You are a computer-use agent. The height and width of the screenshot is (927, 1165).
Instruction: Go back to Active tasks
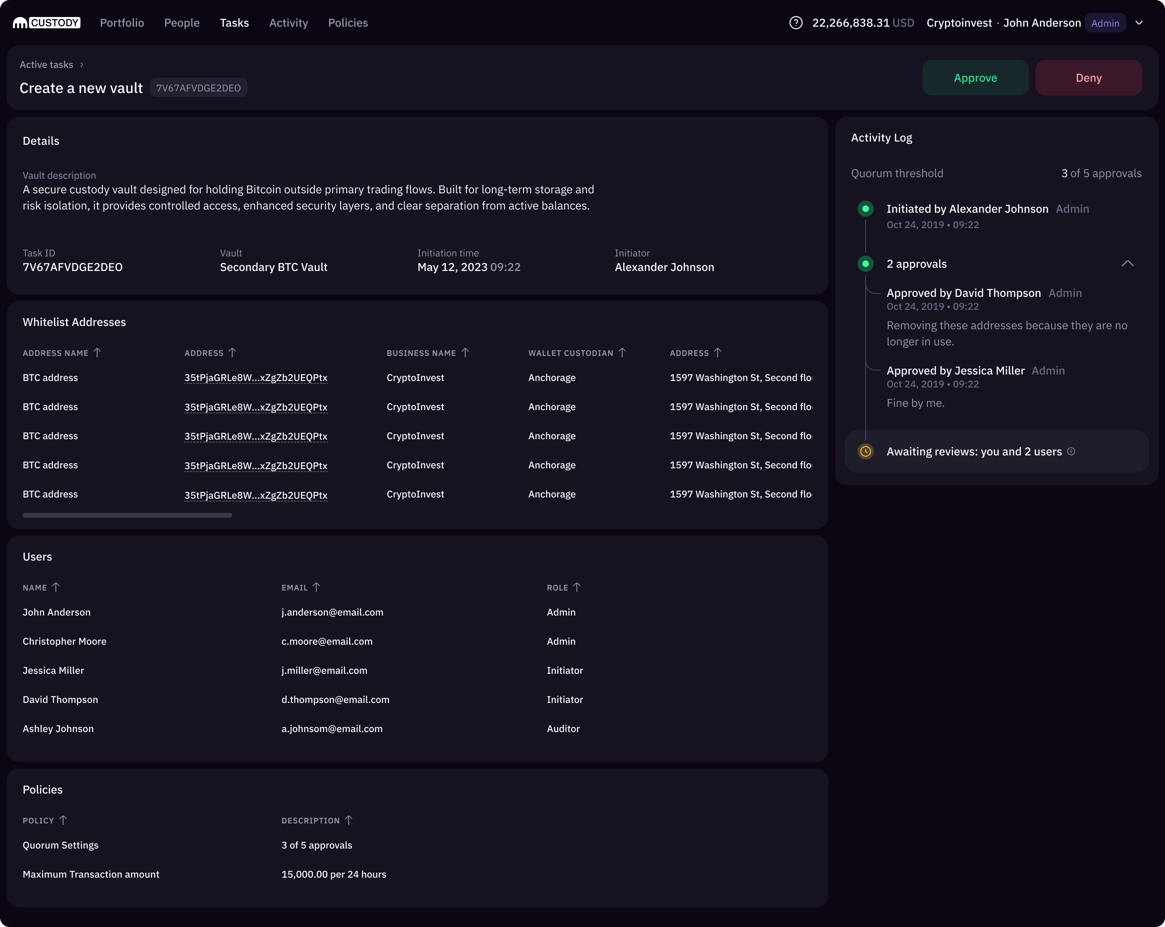(x=47, y=65)
